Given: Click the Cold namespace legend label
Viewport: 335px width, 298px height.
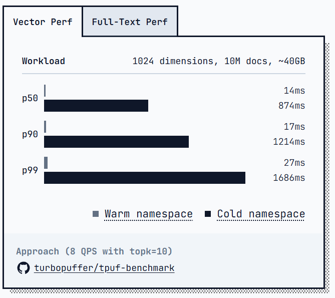Looking at the screenshot, I should click(261, 214).
